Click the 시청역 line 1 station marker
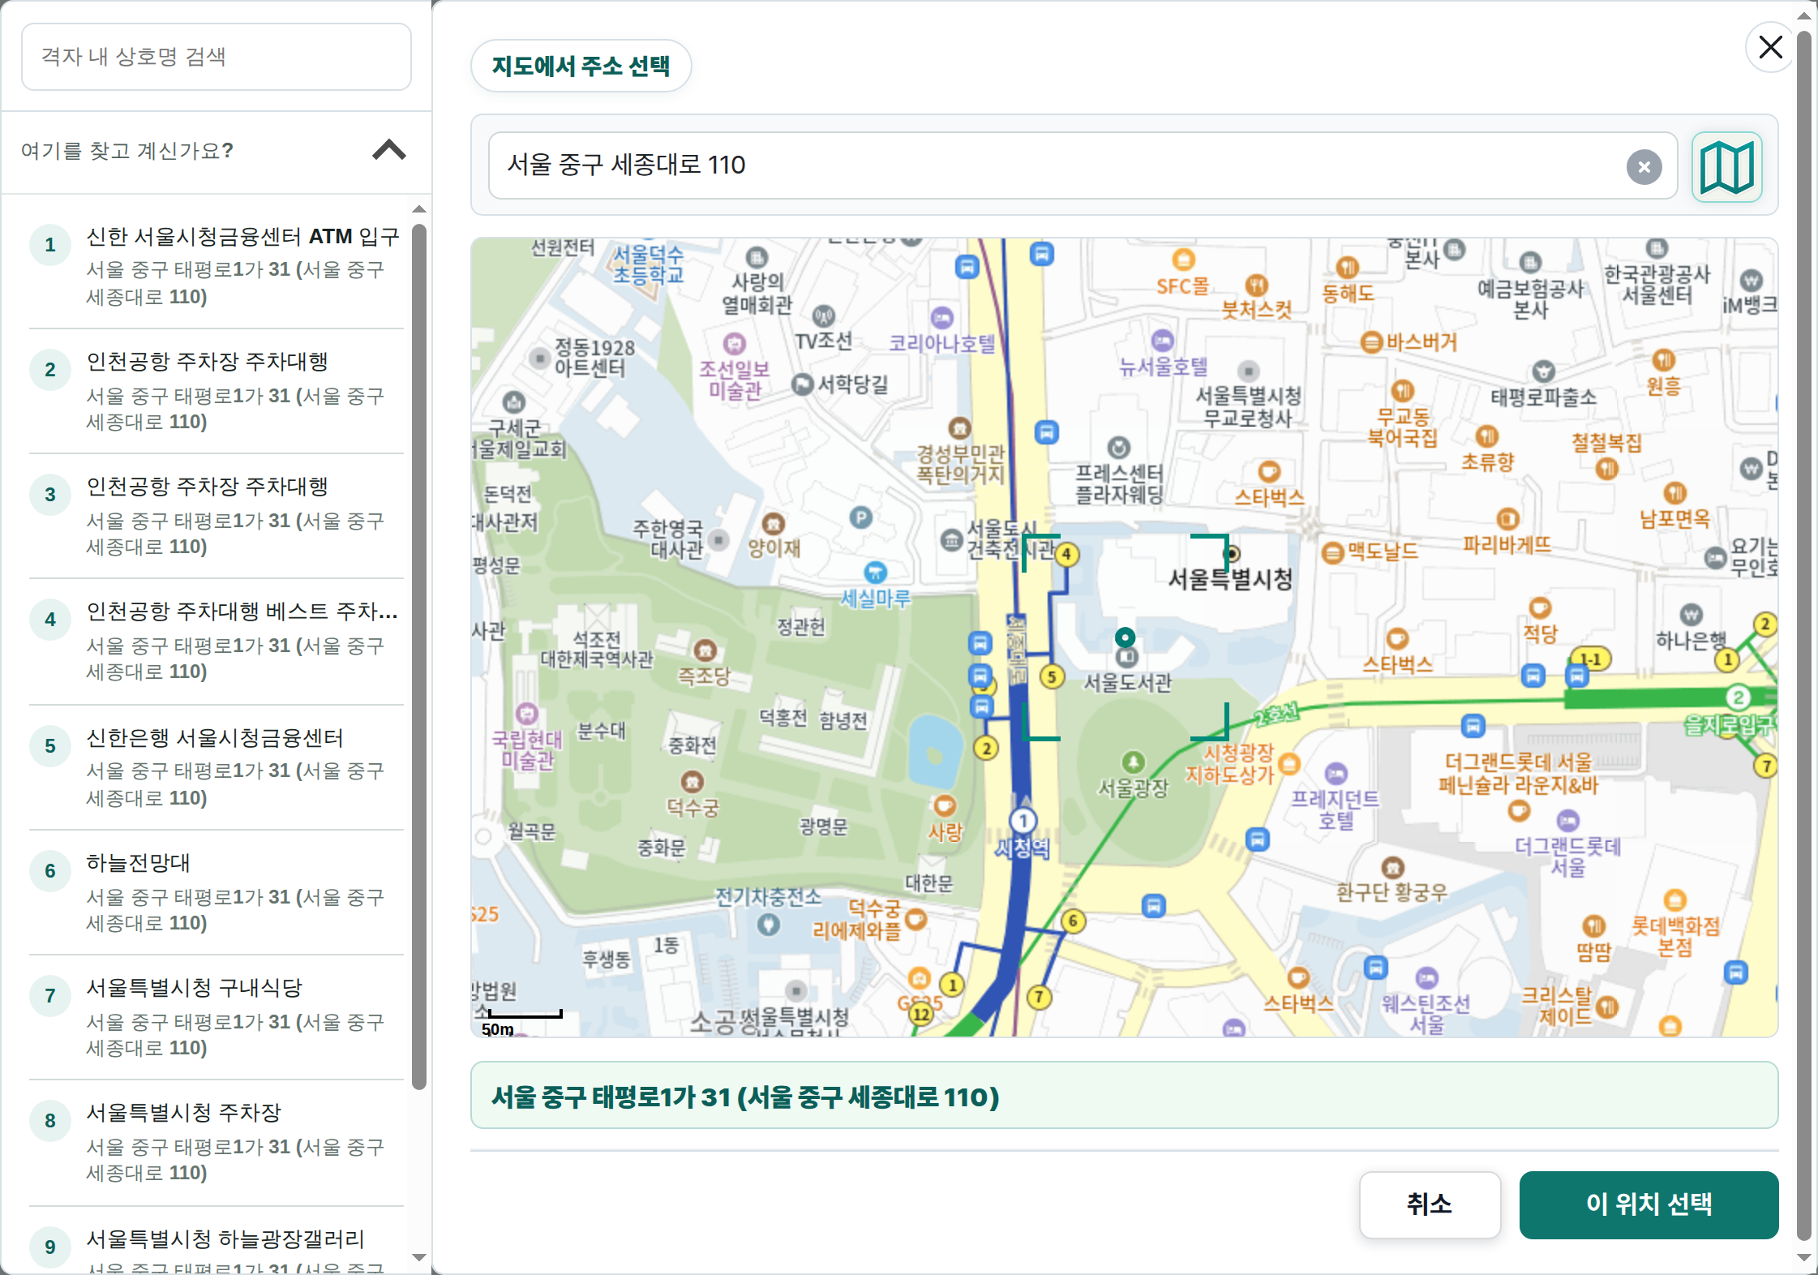The width and height of the screenshot is (1818, 1275). (x=1023, y=821)
